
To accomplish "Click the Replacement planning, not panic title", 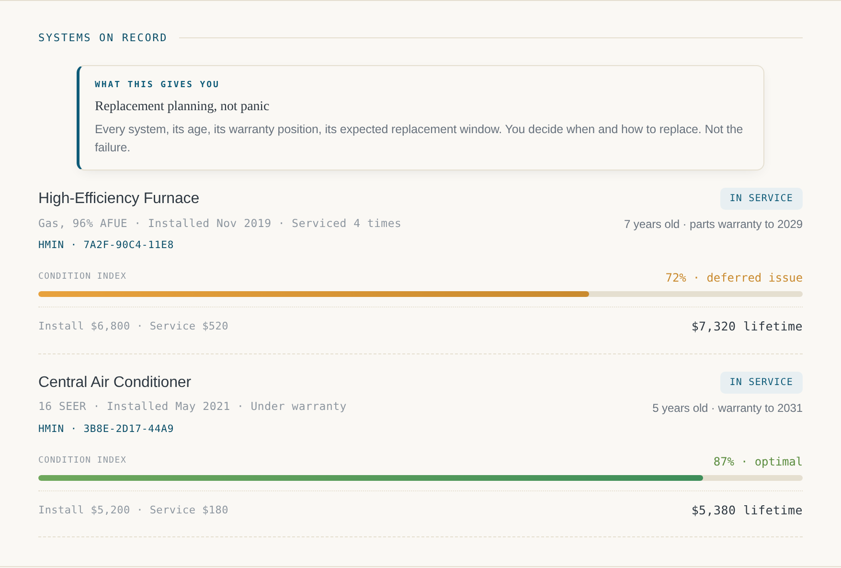I will (x=182, y=106).
